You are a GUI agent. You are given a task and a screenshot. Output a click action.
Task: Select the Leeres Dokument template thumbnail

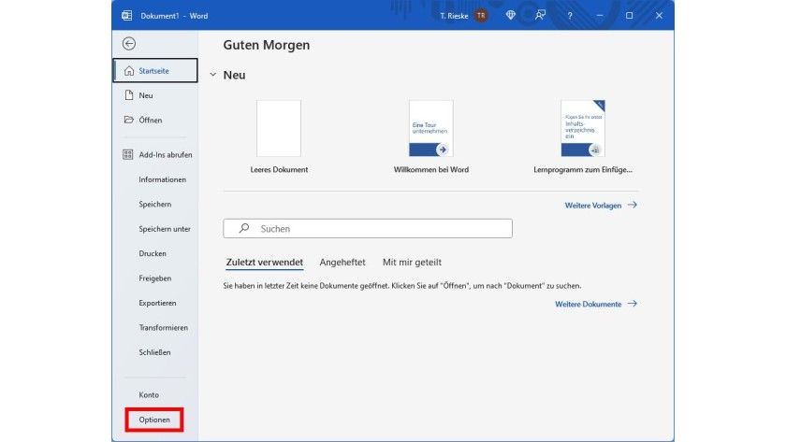point(279,129)
